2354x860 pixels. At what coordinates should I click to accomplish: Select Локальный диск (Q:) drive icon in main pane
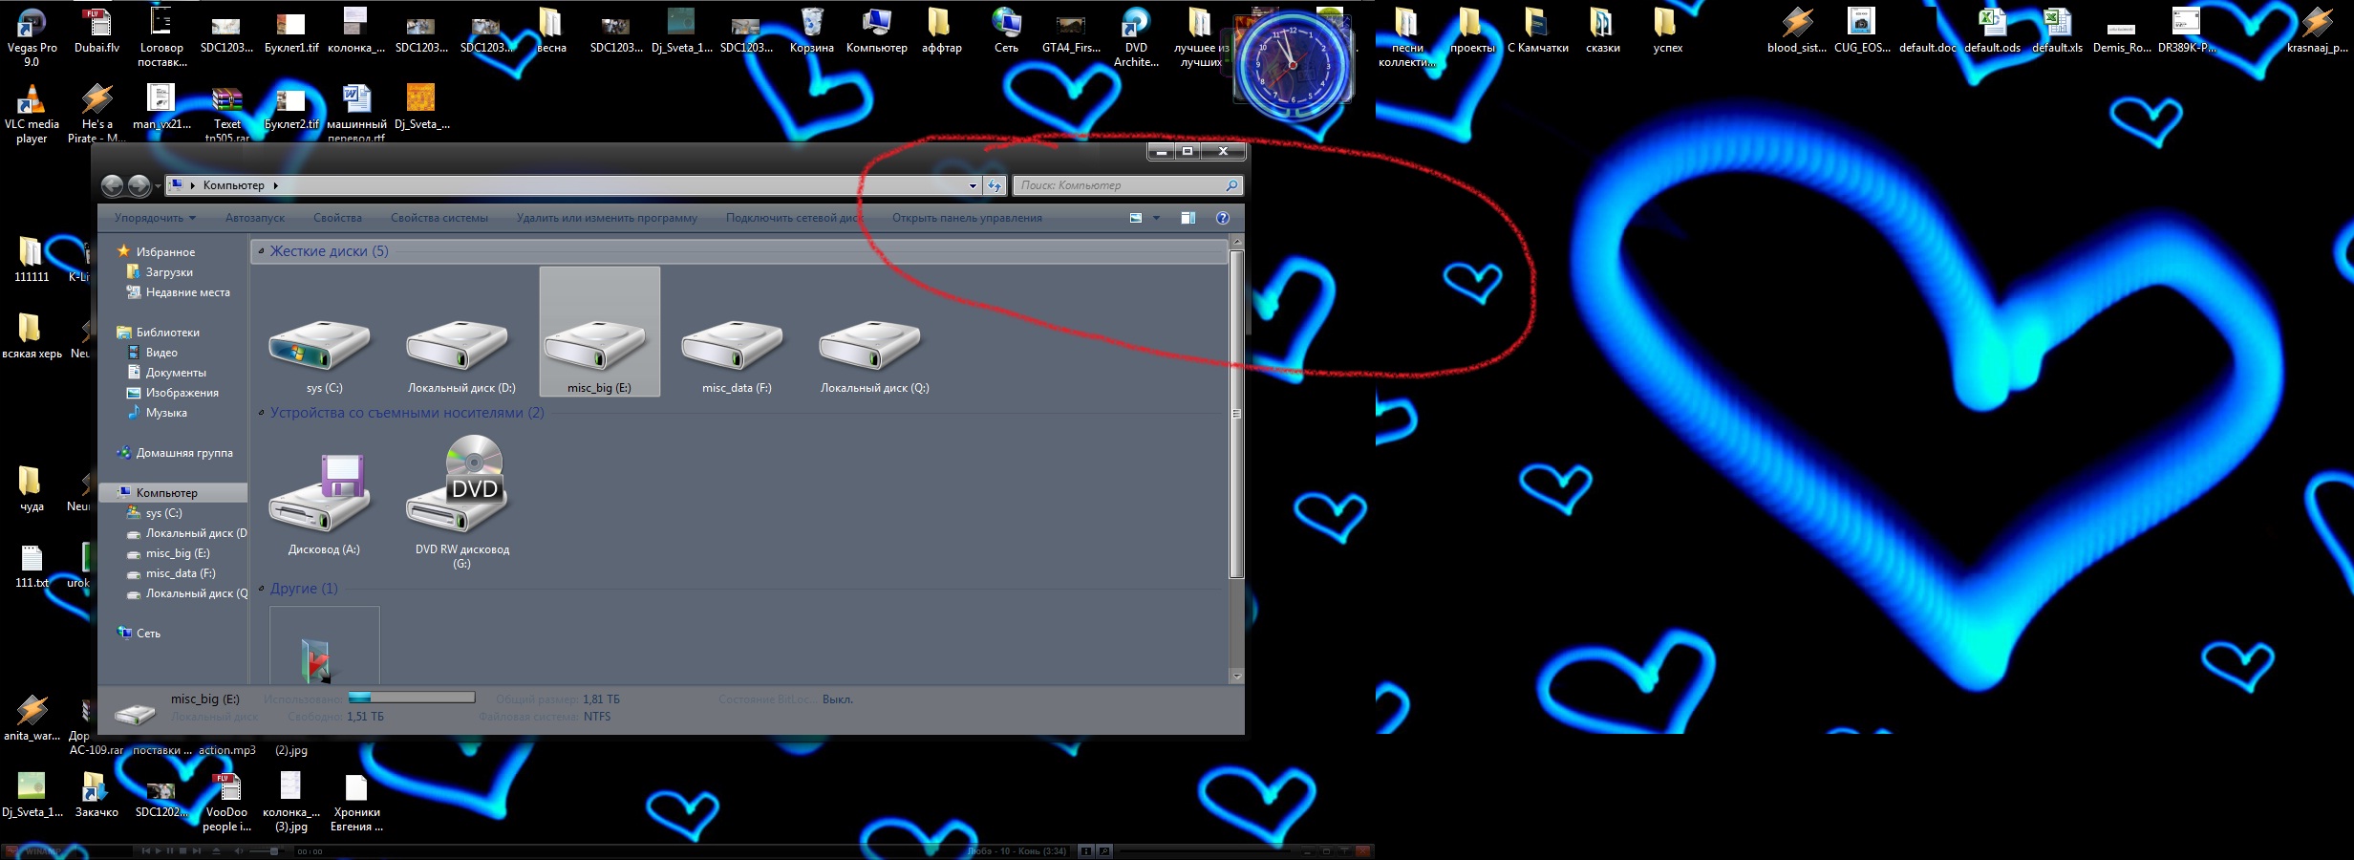point(870,346)
